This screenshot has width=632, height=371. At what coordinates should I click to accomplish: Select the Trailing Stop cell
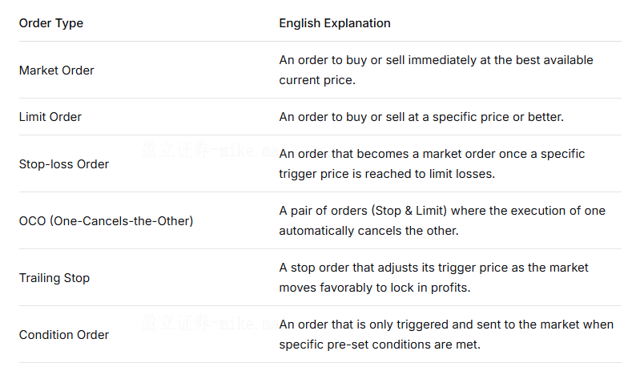click(x=54, y=278)
